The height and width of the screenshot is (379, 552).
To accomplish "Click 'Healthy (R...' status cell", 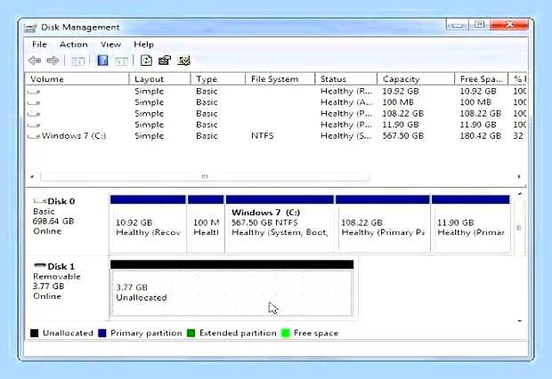I will click(x=346, y=92).
